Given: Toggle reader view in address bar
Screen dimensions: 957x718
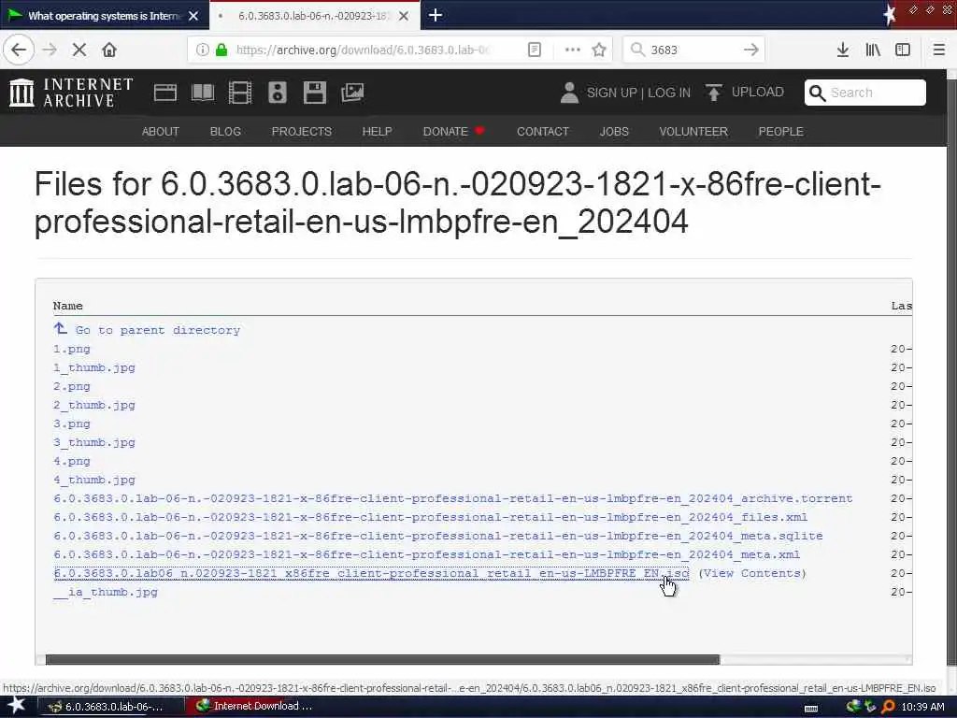Looking at the screenshot, I should 534,50.
